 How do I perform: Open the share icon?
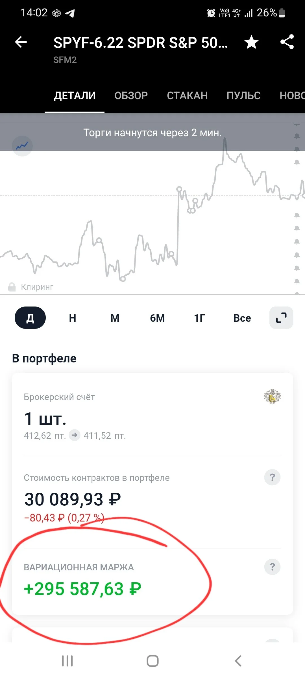click(x=287, y=42)
